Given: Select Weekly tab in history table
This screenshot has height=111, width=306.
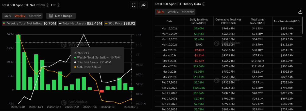Looking at the screenshot, I should pyautogui.click(x=173, y=12).
